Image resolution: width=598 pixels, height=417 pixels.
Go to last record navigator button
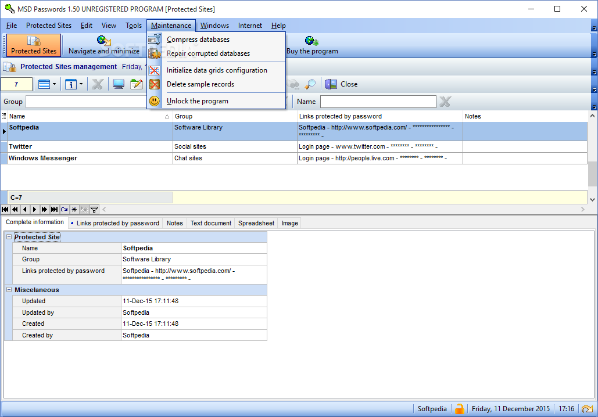tap(55, 209)
